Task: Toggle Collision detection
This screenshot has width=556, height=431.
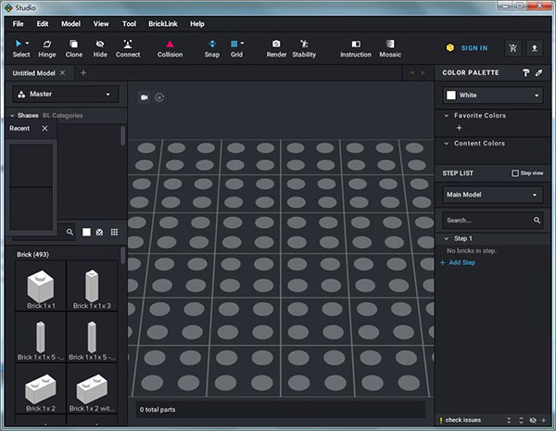Action: pyautogui.click(x=170, y=48)
